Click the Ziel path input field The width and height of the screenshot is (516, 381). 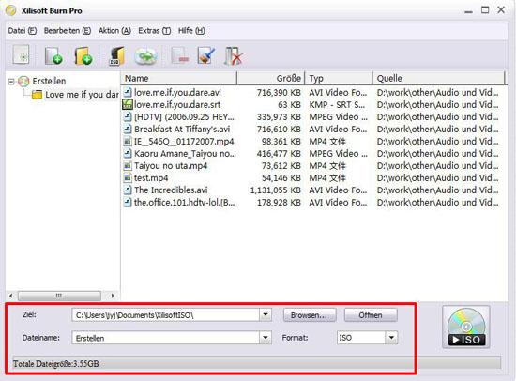click(x=166, y=314)
